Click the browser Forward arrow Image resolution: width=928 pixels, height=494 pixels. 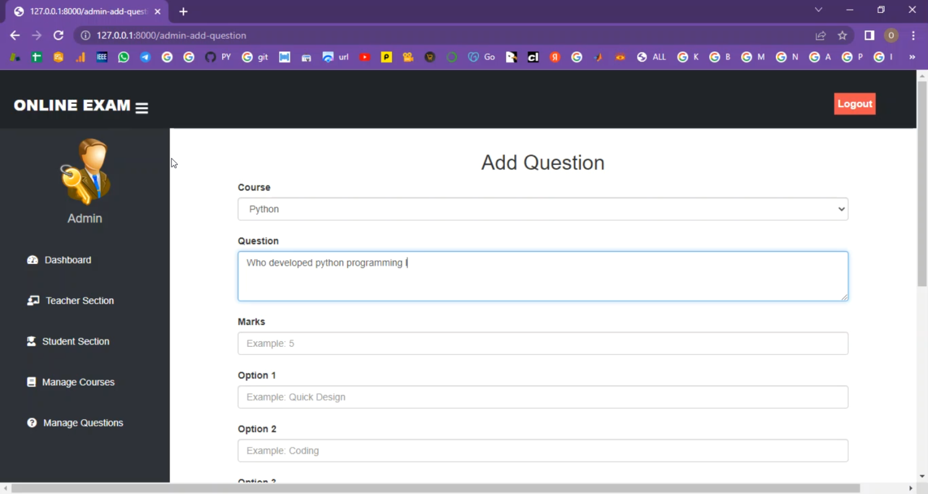[37, 35]
